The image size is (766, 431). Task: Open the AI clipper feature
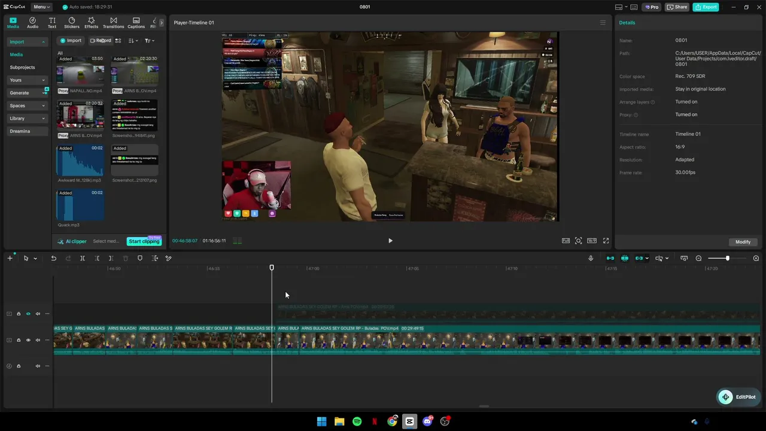72,241
